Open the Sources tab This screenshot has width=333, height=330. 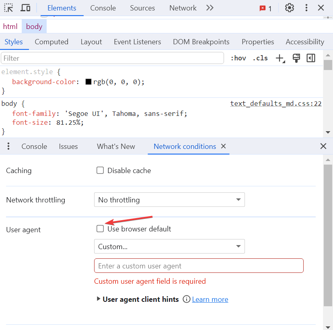(142, 8)
